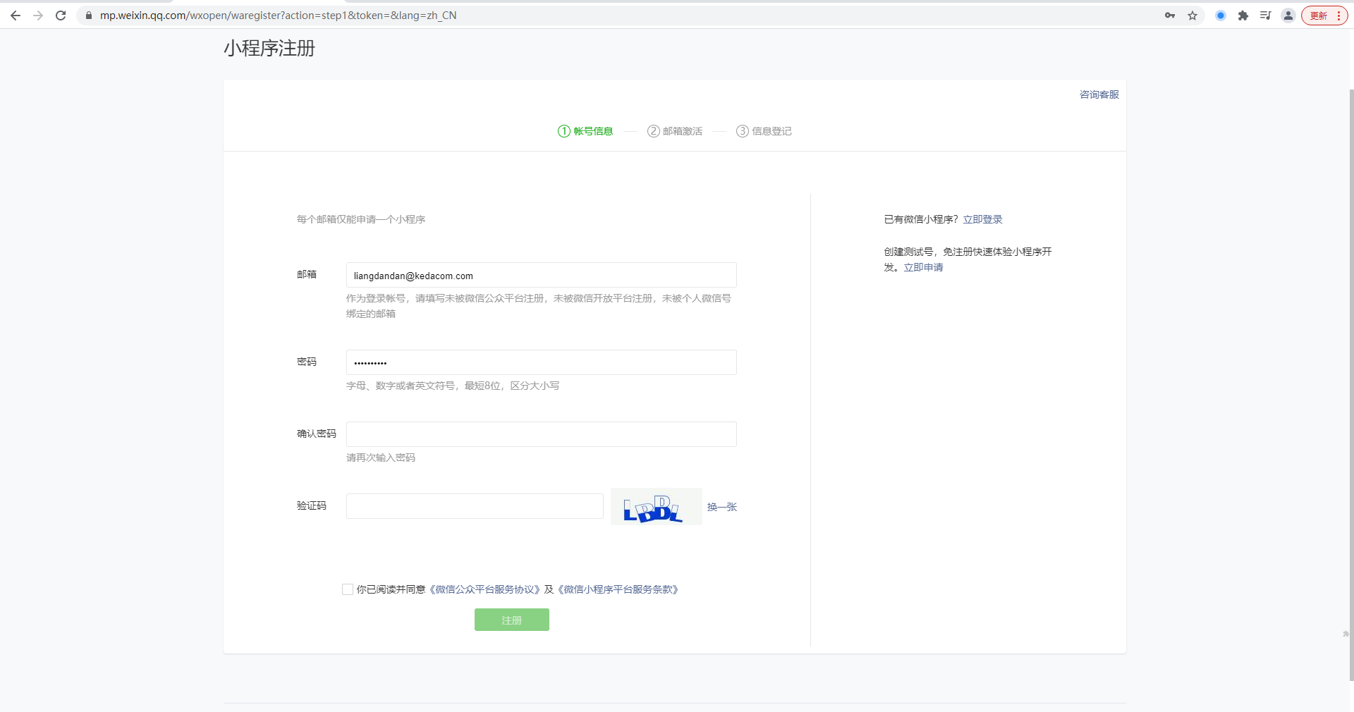Go forward in browser history
Screen dimensions: 1354x712
pos(38,16)
